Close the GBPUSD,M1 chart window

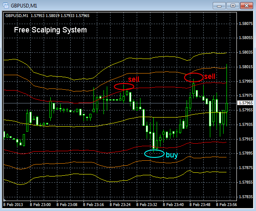click(246, 6)
